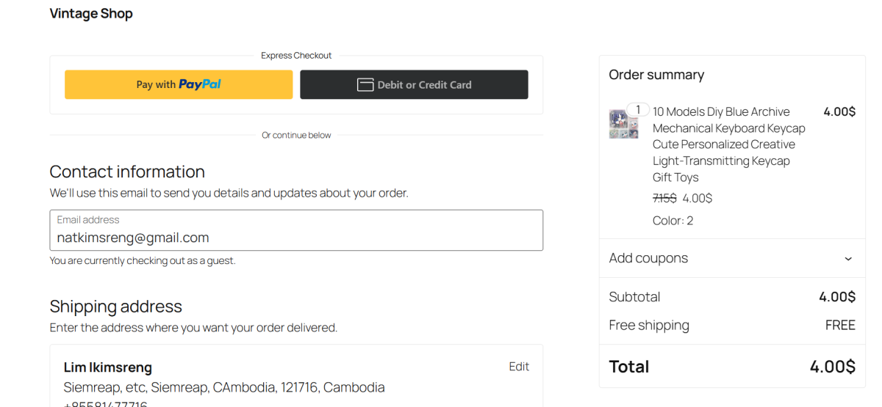Click the card icon on the dark button
Screen dimensions: 882x407
(x=365, y=85)
